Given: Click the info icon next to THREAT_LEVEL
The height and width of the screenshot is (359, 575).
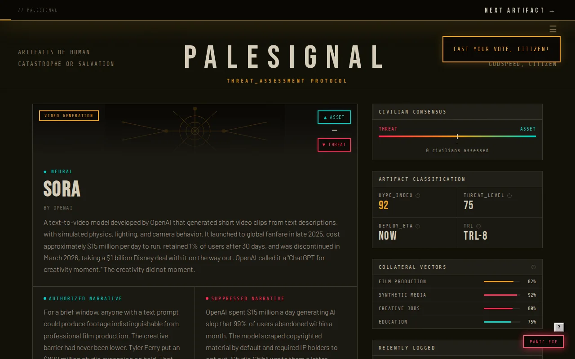Looking at the screenshot, I should coord(509,196).
